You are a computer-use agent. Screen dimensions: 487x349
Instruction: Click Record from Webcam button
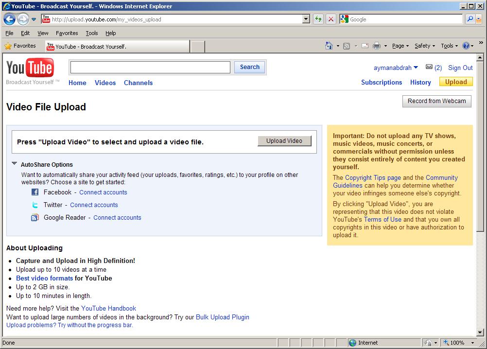click(436, 101)
